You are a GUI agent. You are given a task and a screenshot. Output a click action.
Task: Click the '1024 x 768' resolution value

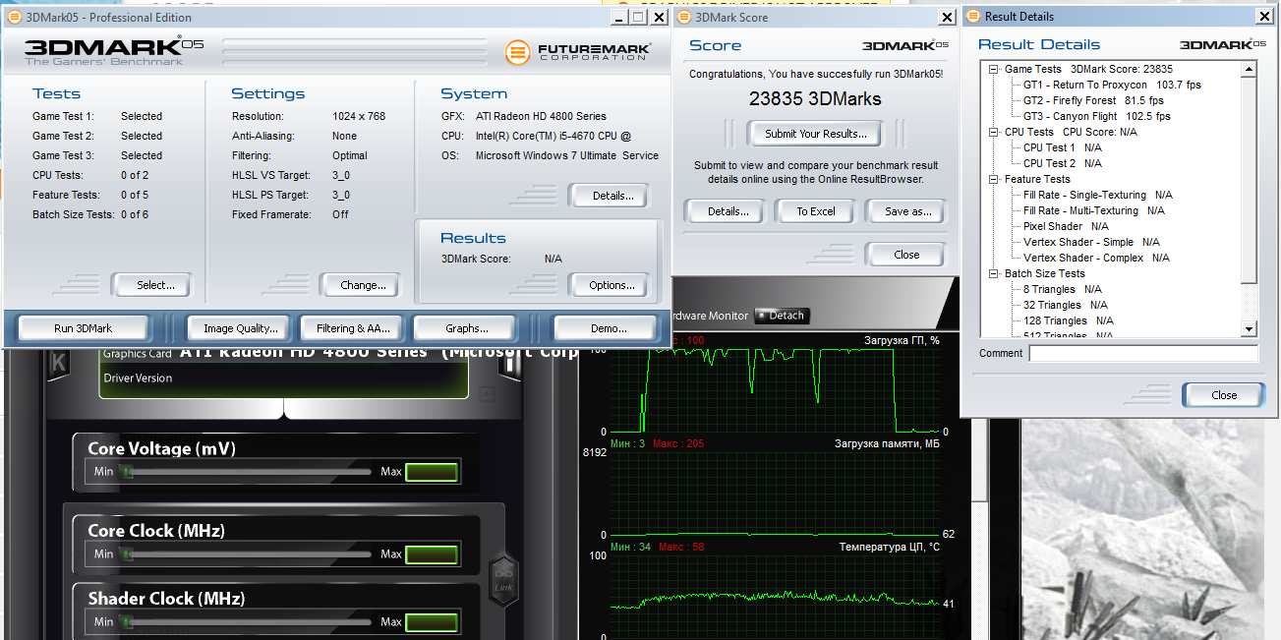[359, 116]
